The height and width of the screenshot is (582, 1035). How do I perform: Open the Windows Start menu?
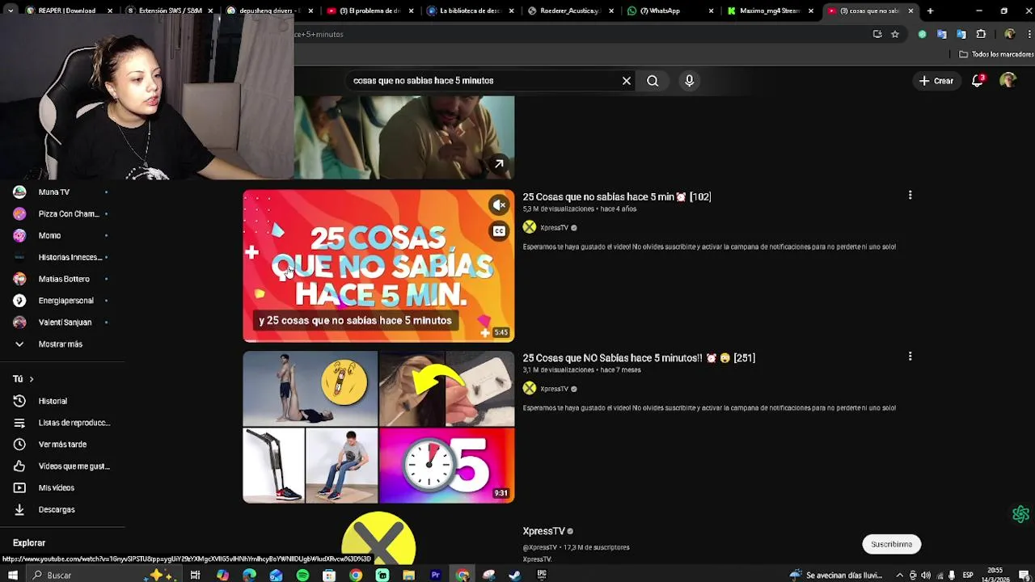point(12,575)
